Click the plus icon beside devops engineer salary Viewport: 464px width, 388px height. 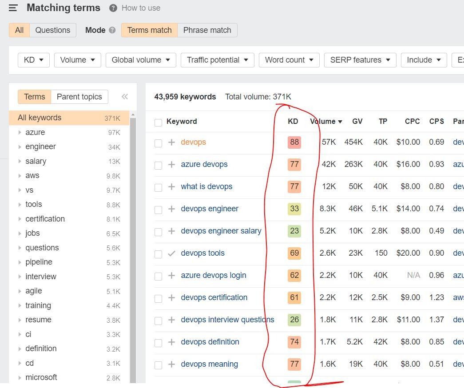click(171, 231)
